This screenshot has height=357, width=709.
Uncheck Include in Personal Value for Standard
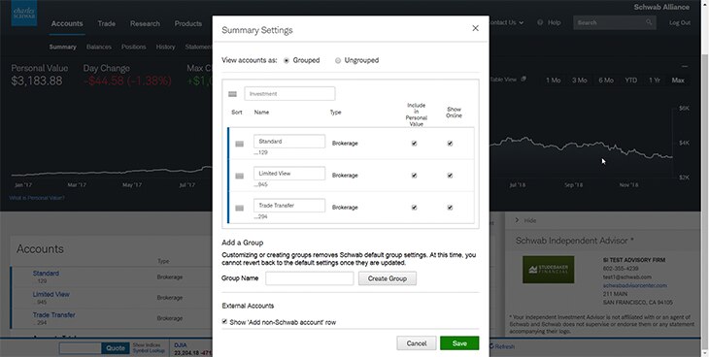pos(414,144)
